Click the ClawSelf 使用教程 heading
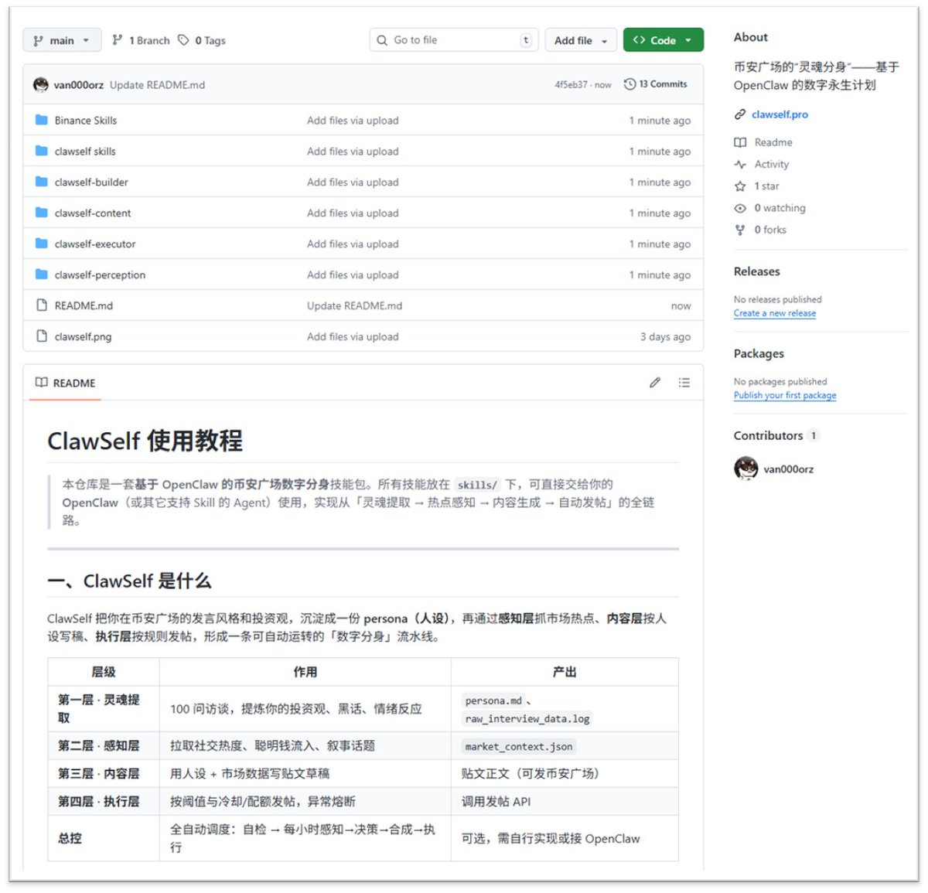Viewport: 928px width, 893px height. (x=145, y=441)
